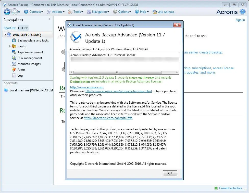Click the Acronis brand logo at top right

click(x=227, y=12)
